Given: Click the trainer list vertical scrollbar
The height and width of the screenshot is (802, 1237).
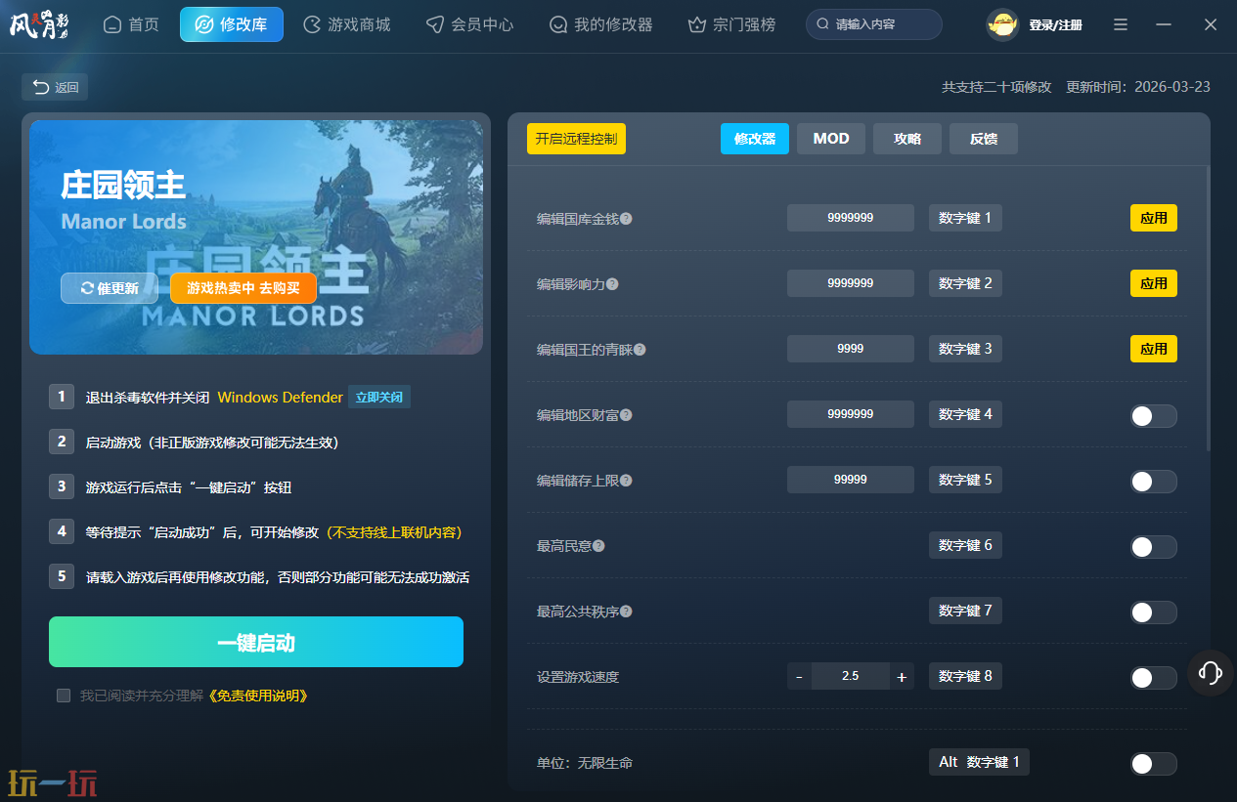Looking at the screenshot, I should coord(1208,308).
